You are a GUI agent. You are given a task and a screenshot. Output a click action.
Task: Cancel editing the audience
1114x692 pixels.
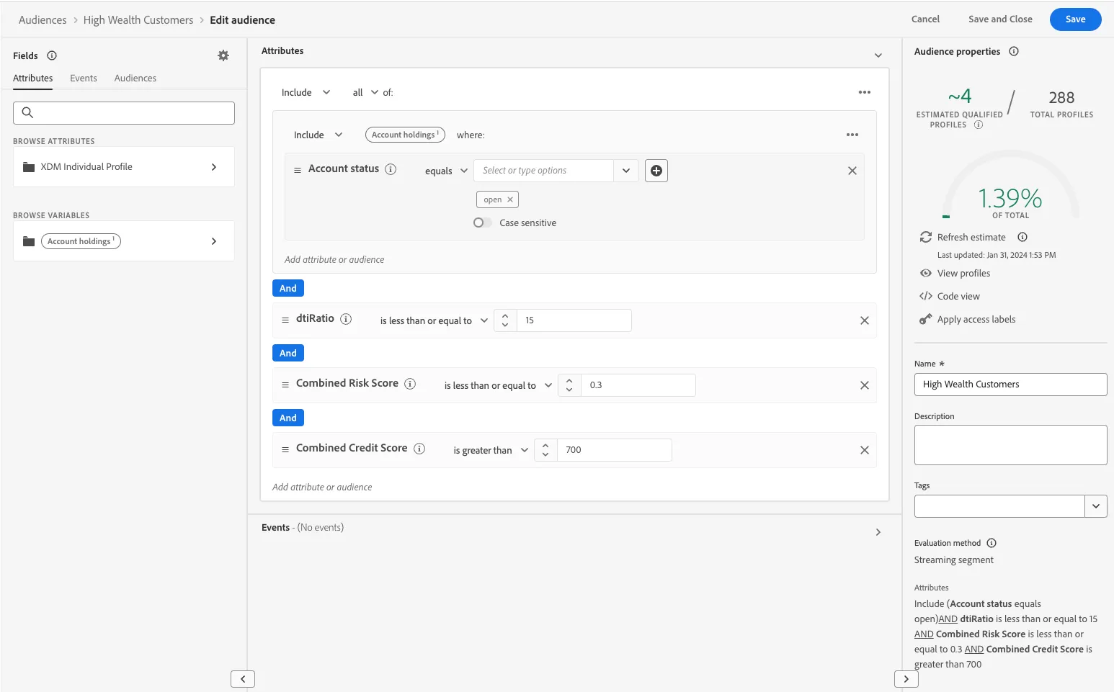[925, 19]
